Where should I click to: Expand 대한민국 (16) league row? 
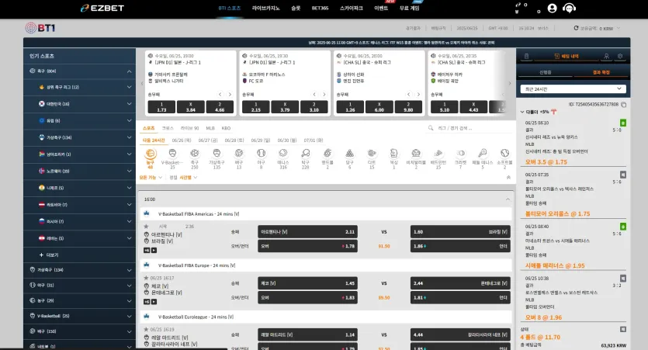[x=80, y=104]
